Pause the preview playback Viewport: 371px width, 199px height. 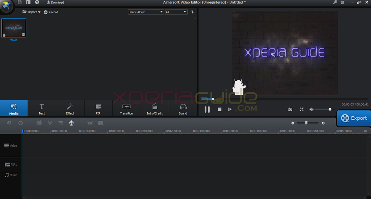[207, 109]
